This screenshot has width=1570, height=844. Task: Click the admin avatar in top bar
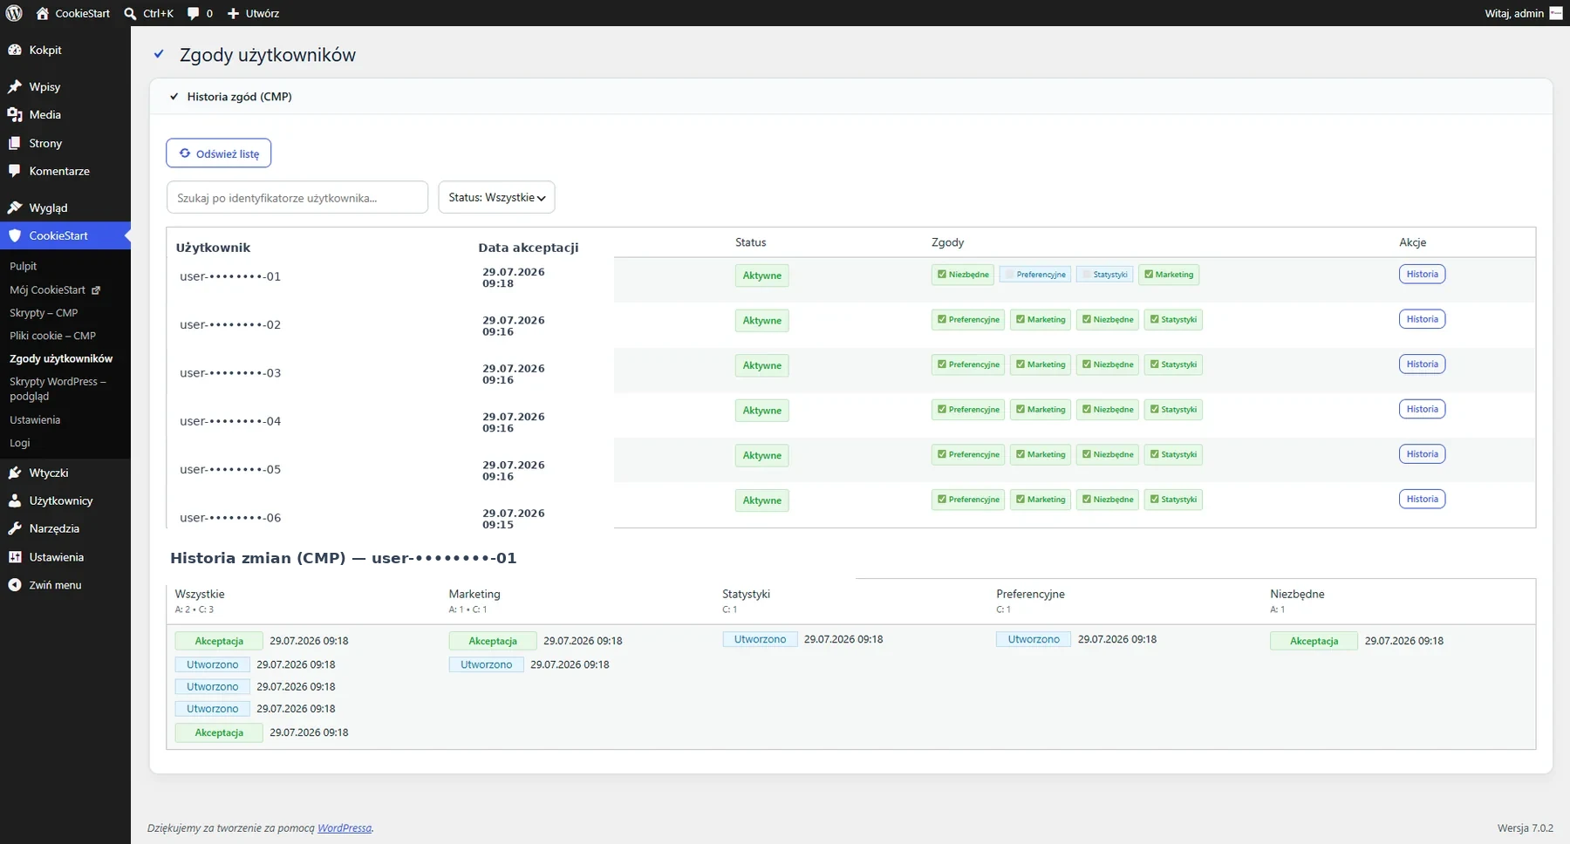1556,13
